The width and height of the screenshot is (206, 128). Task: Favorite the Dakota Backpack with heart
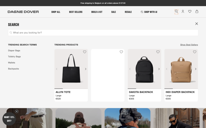(158, 52)
